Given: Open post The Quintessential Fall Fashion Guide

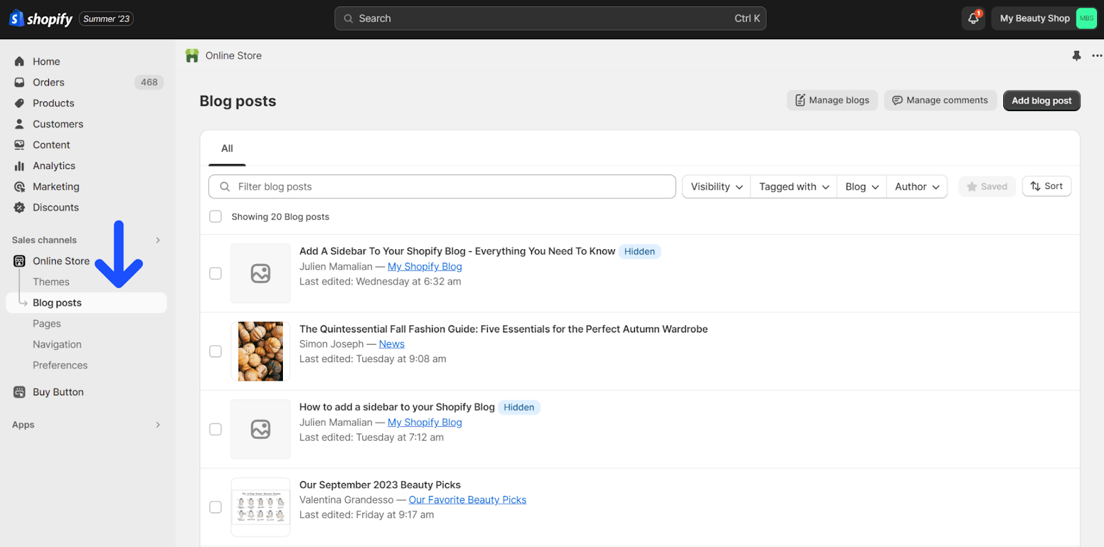Looking at the screenshot, I should pos(503,329).
